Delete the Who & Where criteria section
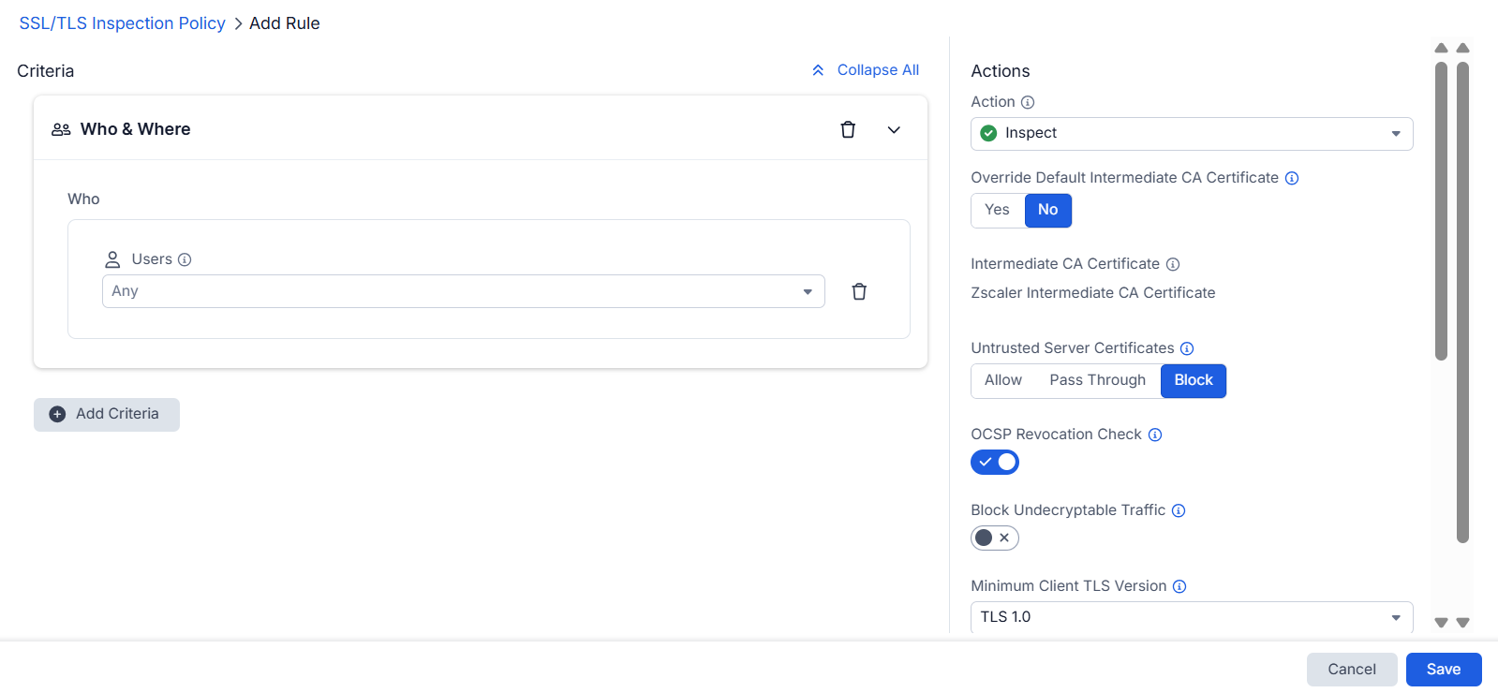The height and width of the screenshot is (693, 1498). [x=848, y=130]
